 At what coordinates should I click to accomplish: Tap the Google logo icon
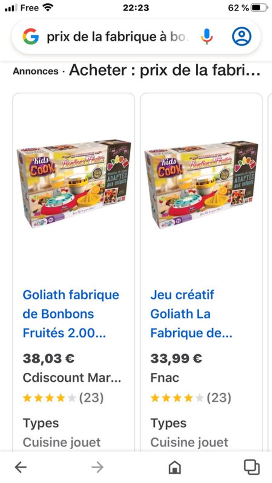(31, 36)
